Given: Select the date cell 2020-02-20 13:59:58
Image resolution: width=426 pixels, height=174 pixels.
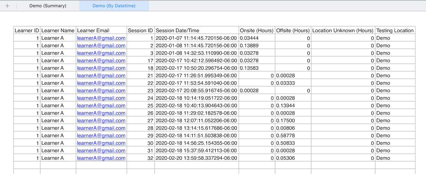Looking at the screenshot, I should coord(196,158).
